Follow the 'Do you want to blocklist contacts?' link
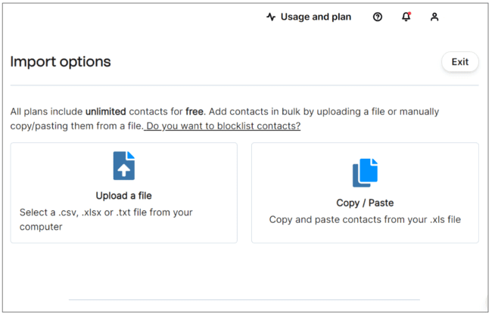 pos(224,125)
